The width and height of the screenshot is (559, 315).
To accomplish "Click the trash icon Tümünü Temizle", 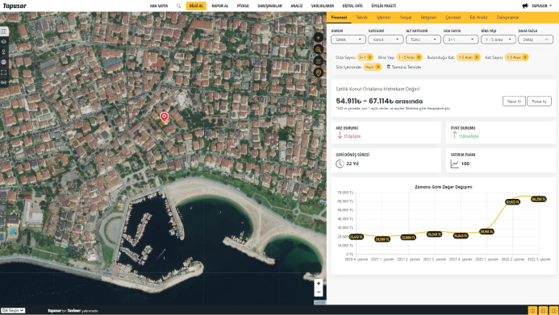I will [389, 67].
